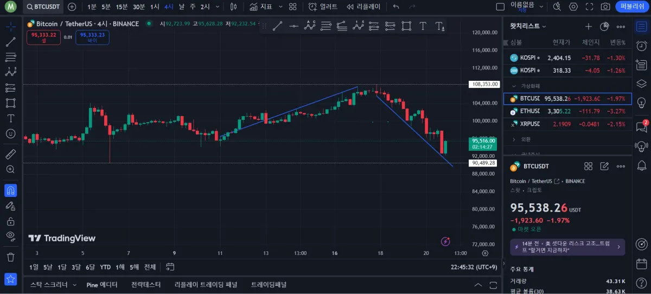Viewport: 651px width, 294px height.
Task: Open the object tree layers icon
Action: pos(641,83)
